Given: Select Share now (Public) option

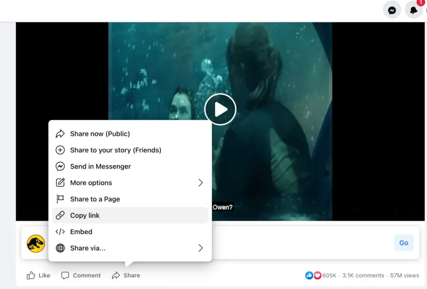Looking at the screenshot, I should tap(100, 134).
